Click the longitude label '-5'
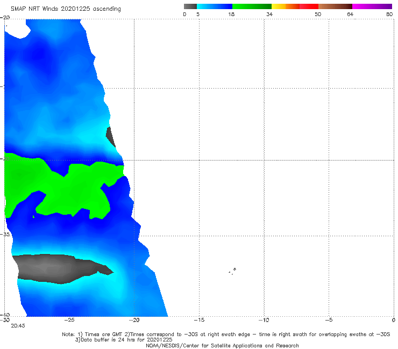Image resolution: width=398 pixels, height=349 pixels. pyautogui.click(x=329, y=320)
